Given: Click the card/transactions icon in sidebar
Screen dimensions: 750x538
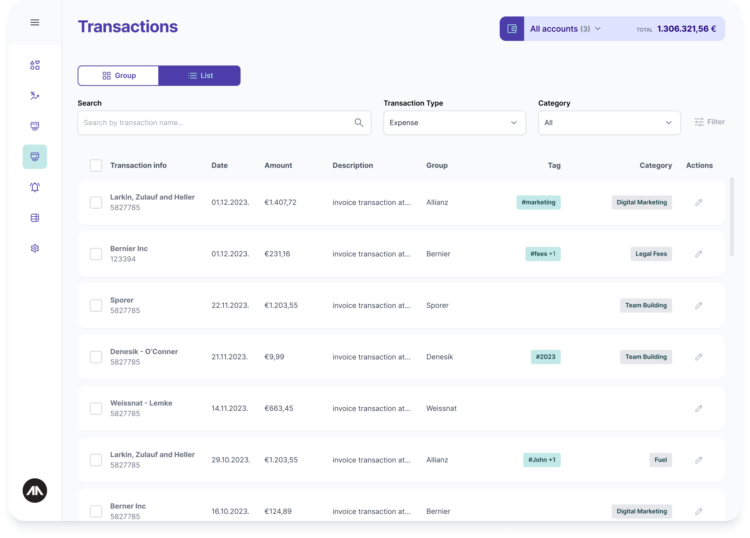Looking at the screenshot, I should 35,157.
